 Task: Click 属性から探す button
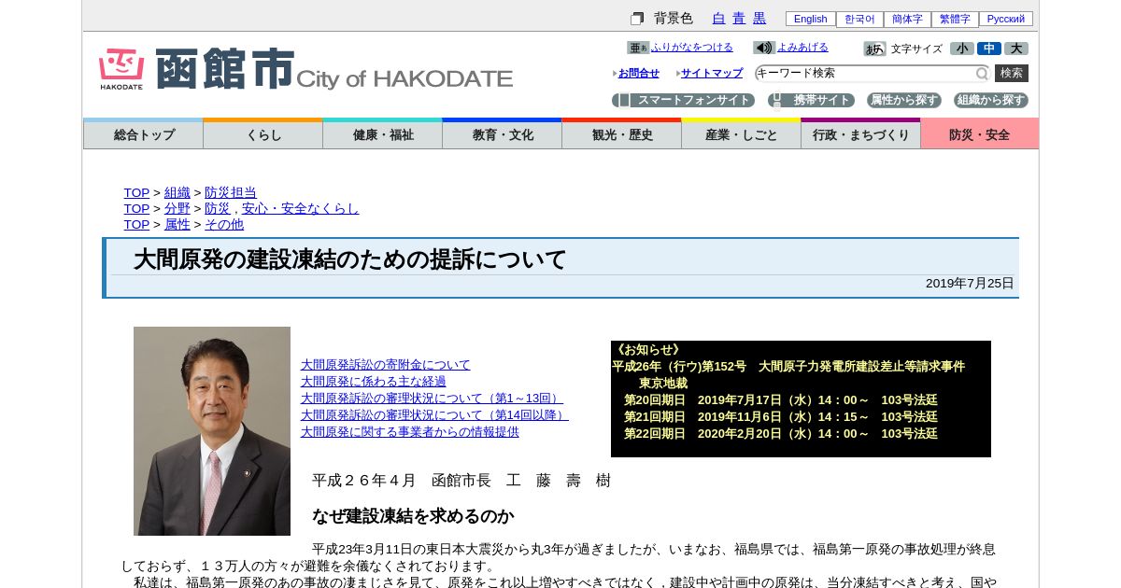click(x=903, y=100)
